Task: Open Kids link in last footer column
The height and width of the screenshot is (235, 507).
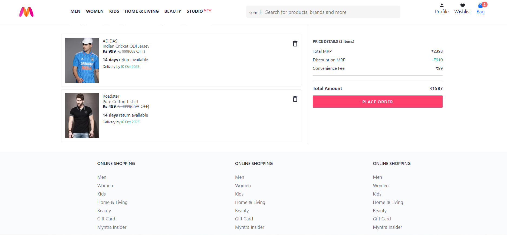Action: [377, 194]
